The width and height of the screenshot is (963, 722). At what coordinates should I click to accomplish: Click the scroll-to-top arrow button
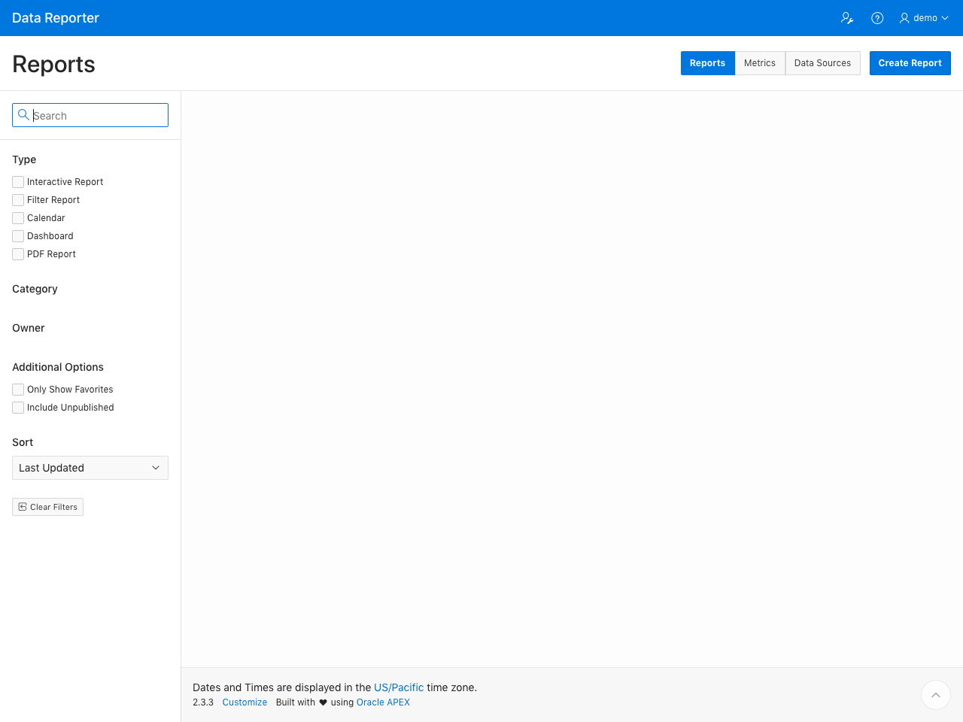pyautogui.click(x=935, y=695)
